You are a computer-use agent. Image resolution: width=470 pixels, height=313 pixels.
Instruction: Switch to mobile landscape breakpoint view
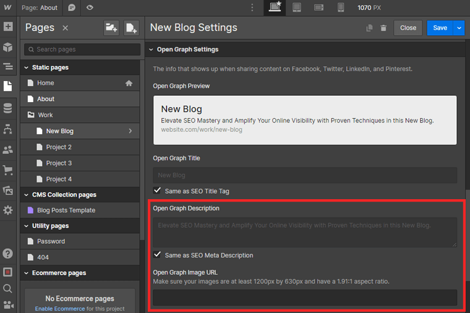[318, 7]
